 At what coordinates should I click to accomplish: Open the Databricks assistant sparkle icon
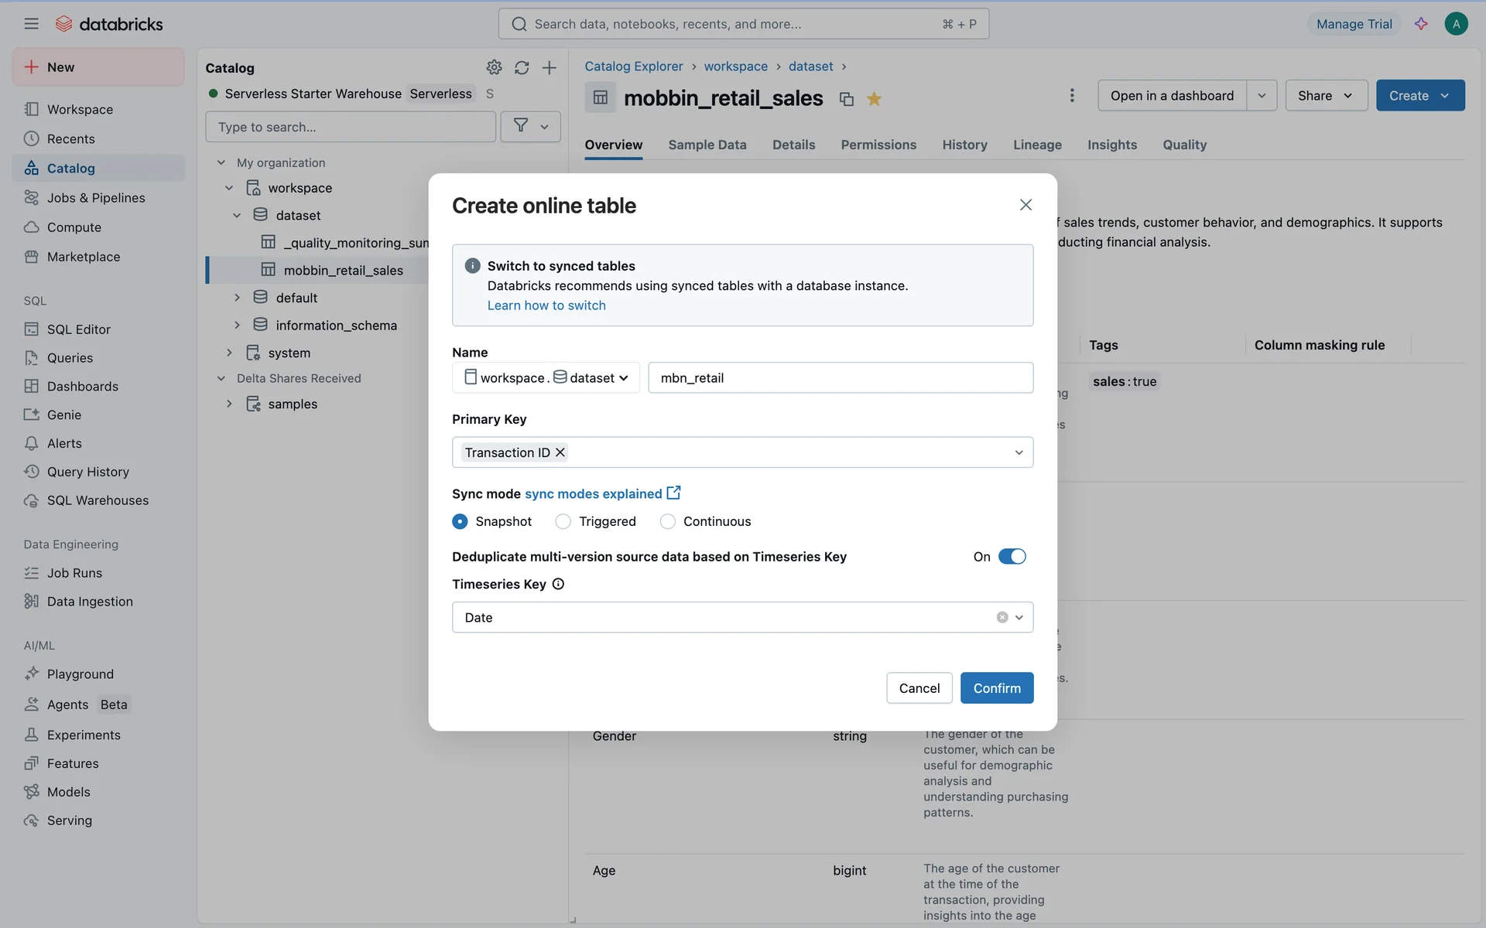pos(1421,24)
